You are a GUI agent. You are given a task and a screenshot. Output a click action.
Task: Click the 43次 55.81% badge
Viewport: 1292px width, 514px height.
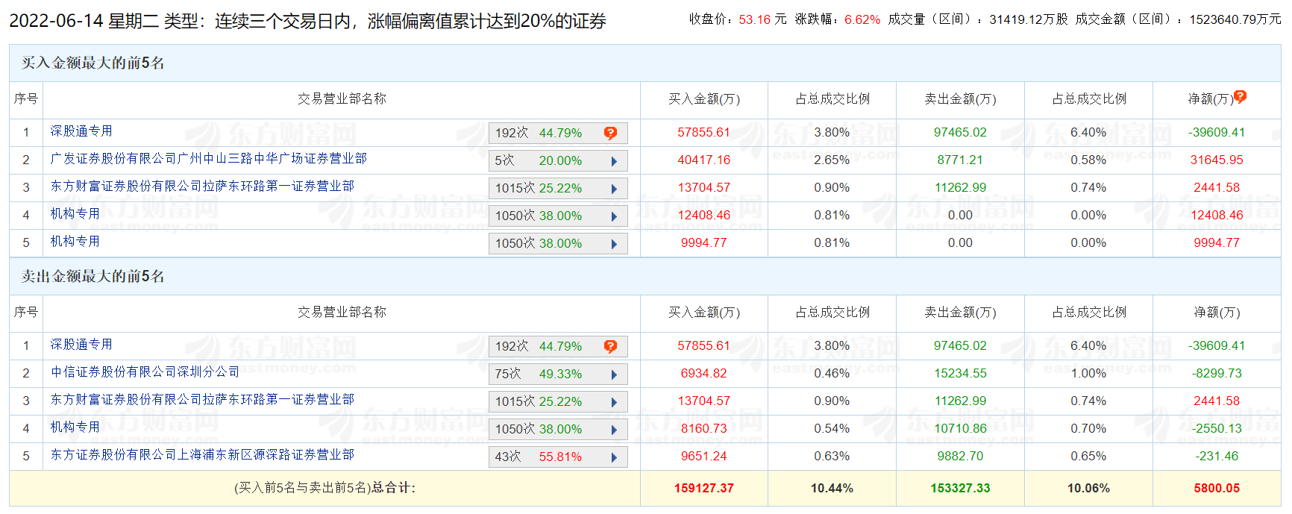(558, 457)
